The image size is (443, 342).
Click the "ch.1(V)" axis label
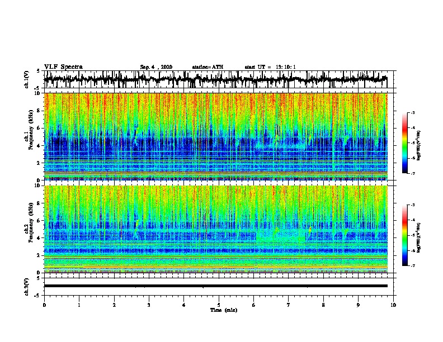(27, 79)
